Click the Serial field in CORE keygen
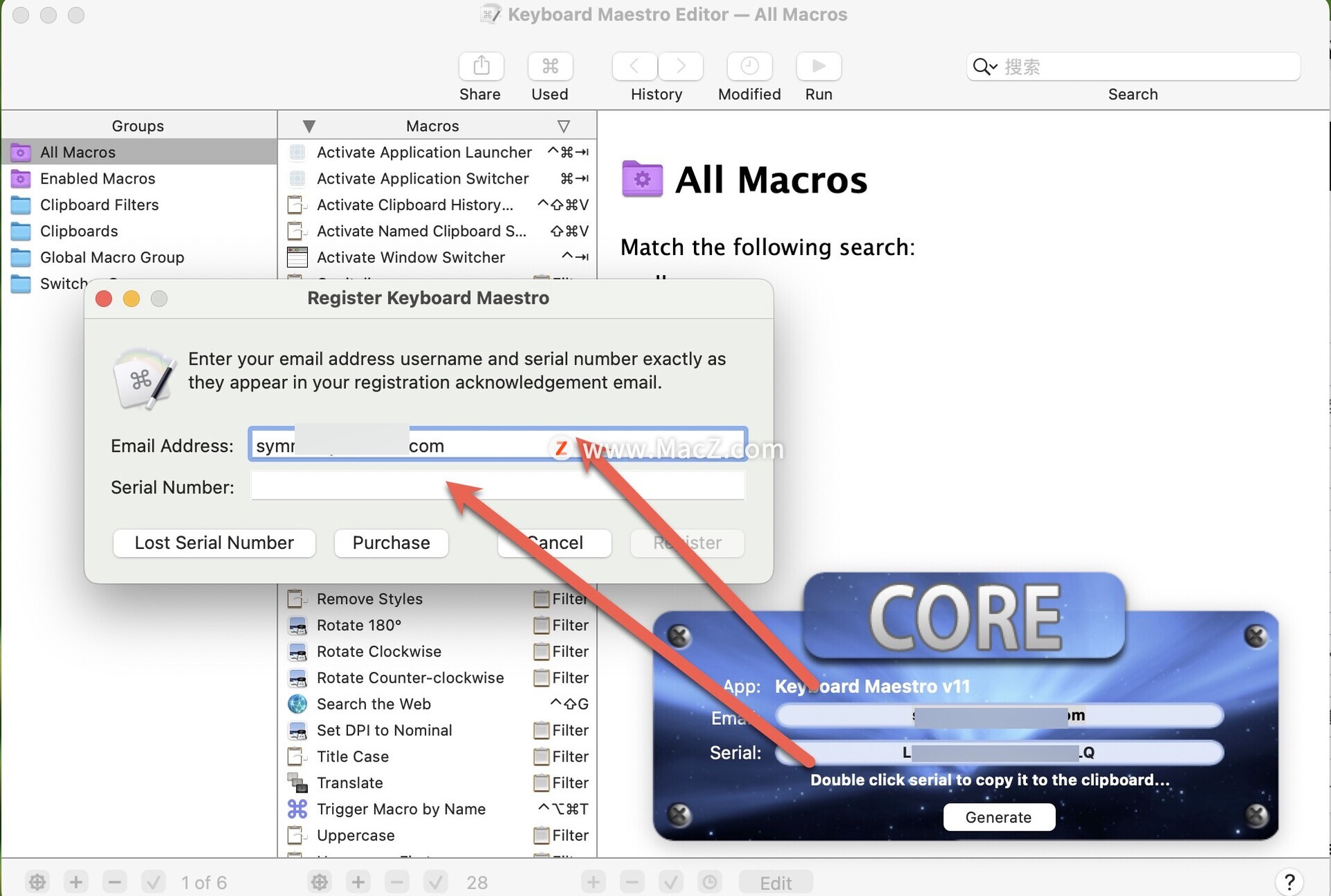This screenshot has height=896, width=1331. tap(999, 753)
